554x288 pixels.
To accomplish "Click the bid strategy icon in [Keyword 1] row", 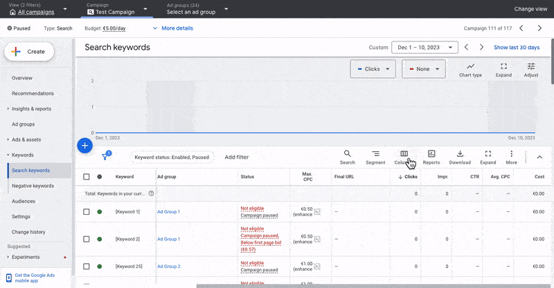I will pyautogui.click(x=317, y=212).
